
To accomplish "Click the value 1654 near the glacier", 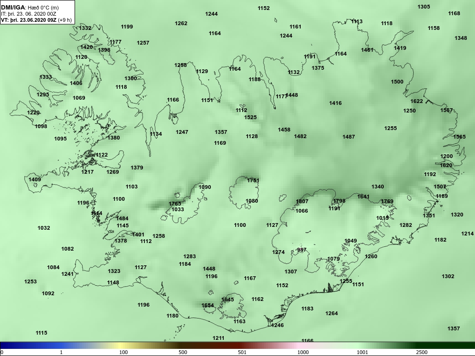I will [x=208, y=305].
